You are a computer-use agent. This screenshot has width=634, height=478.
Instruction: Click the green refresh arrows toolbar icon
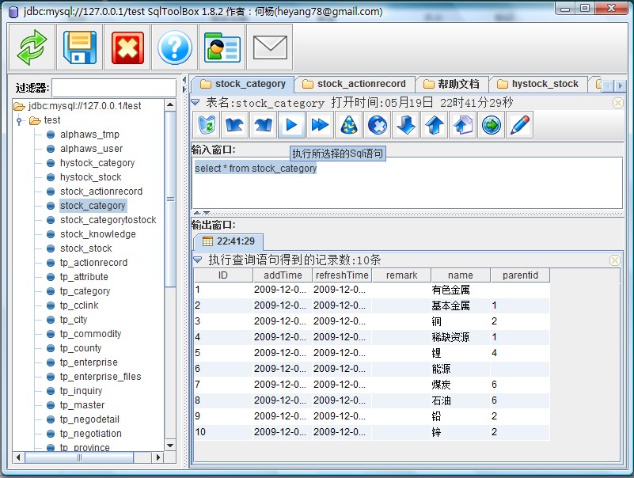point(32,47)
